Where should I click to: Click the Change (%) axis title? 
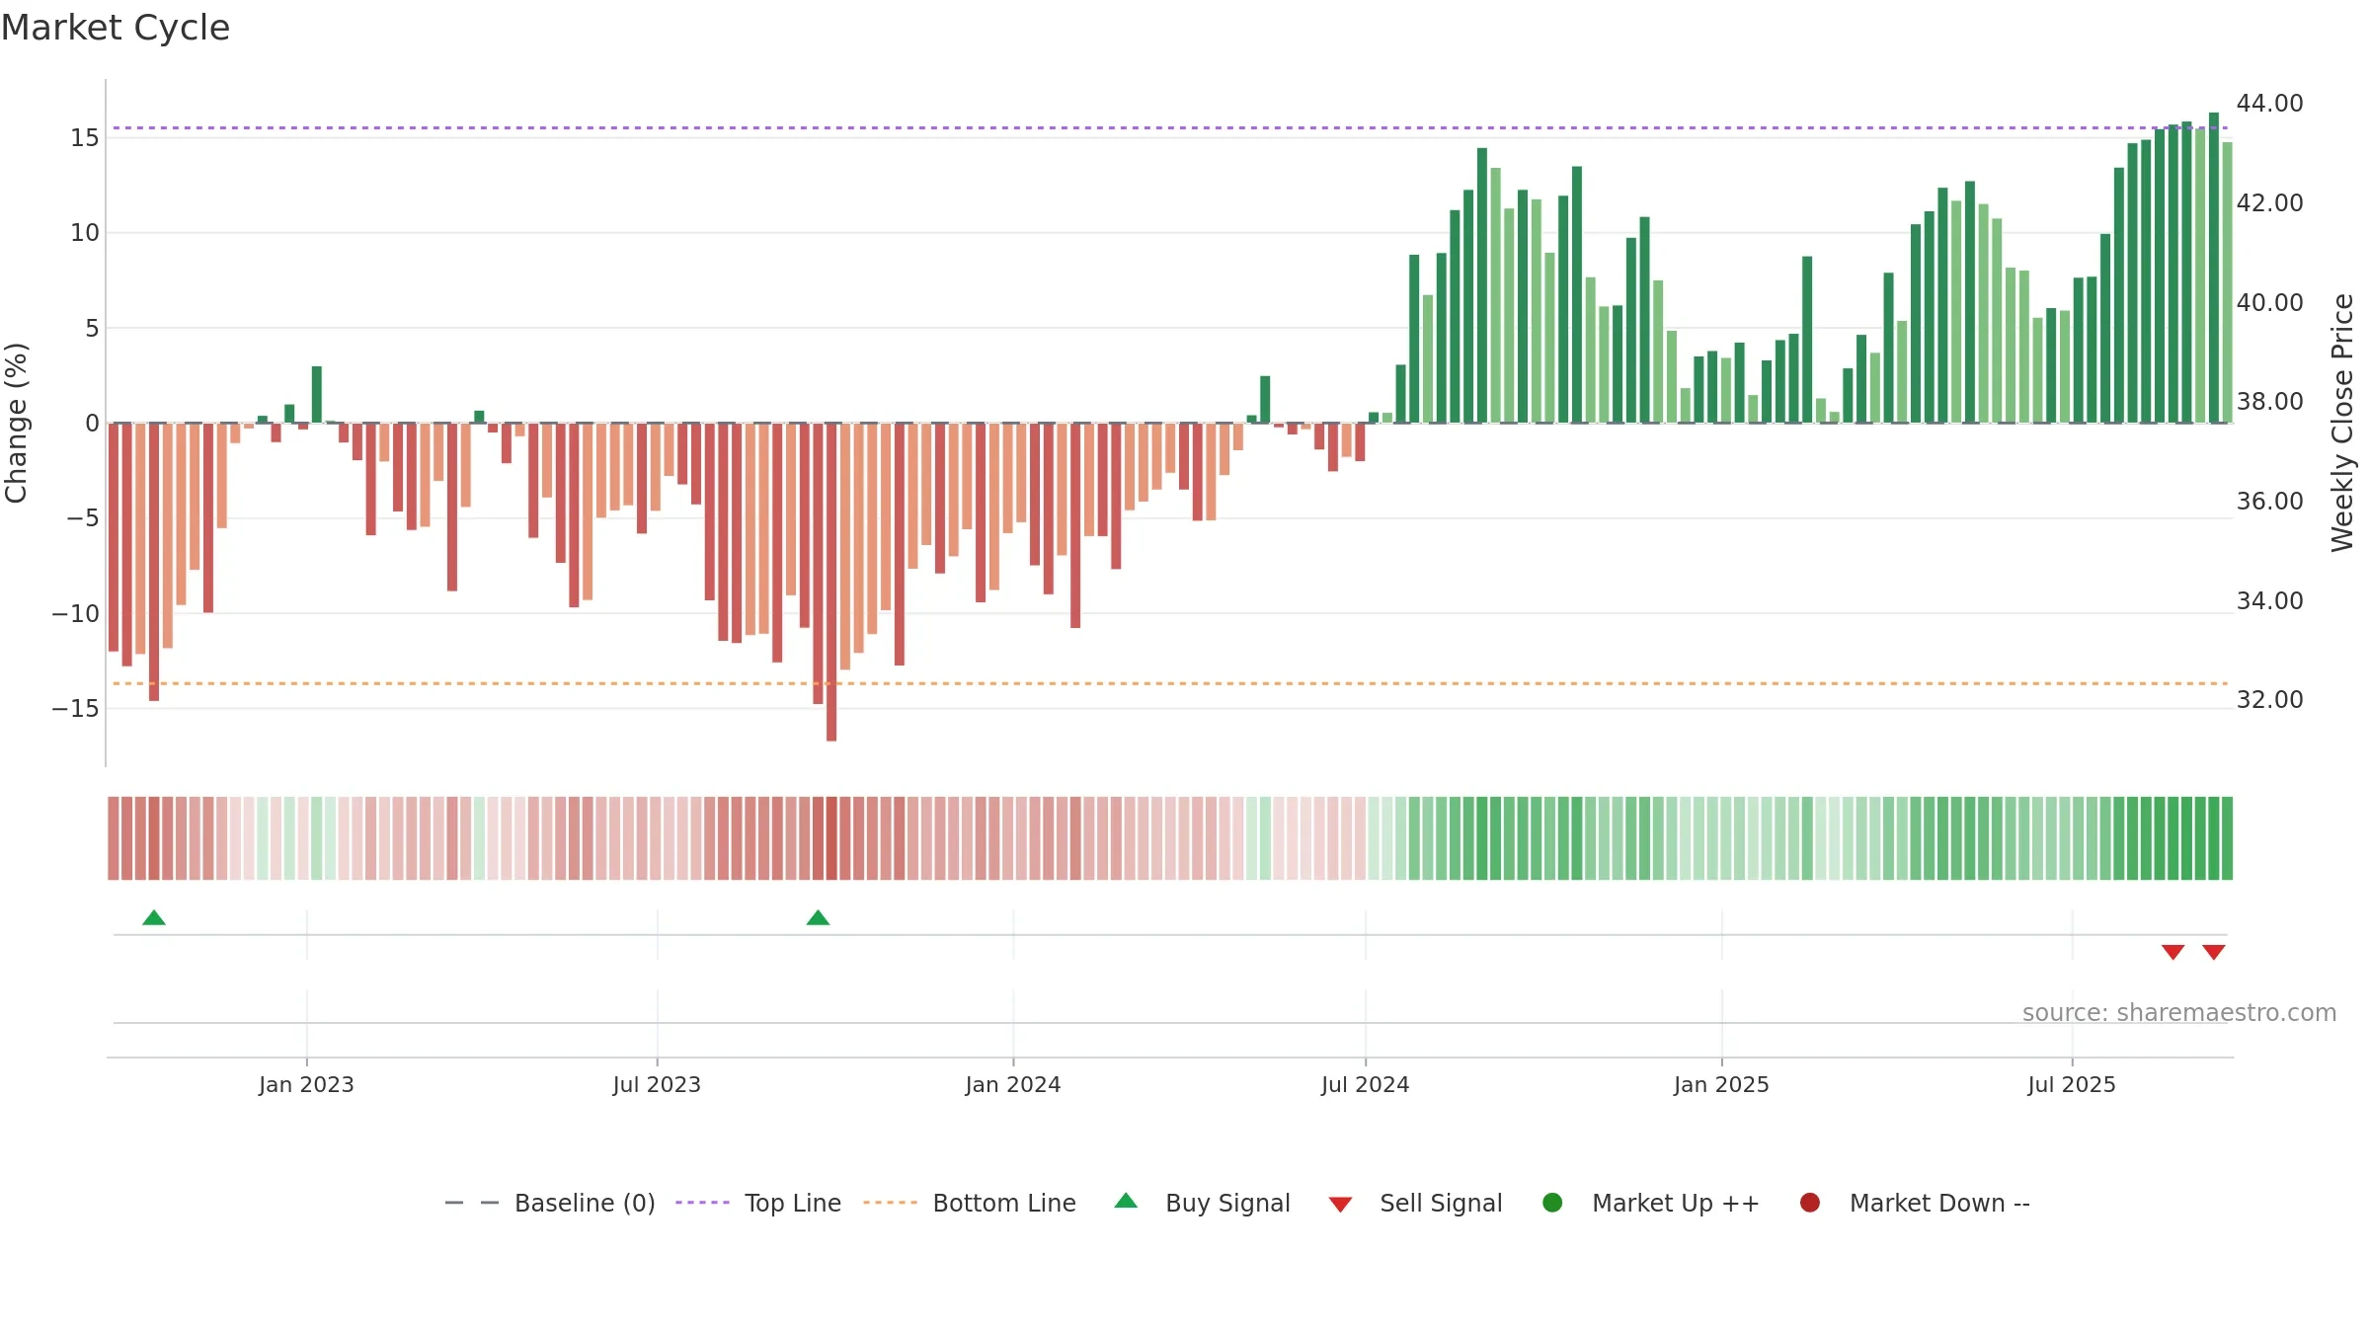pos(16,423)
